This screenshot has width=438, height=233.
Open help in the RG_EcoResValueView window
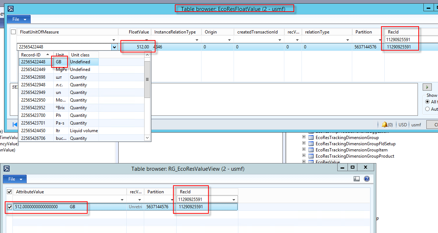click(x=367, y=179)
